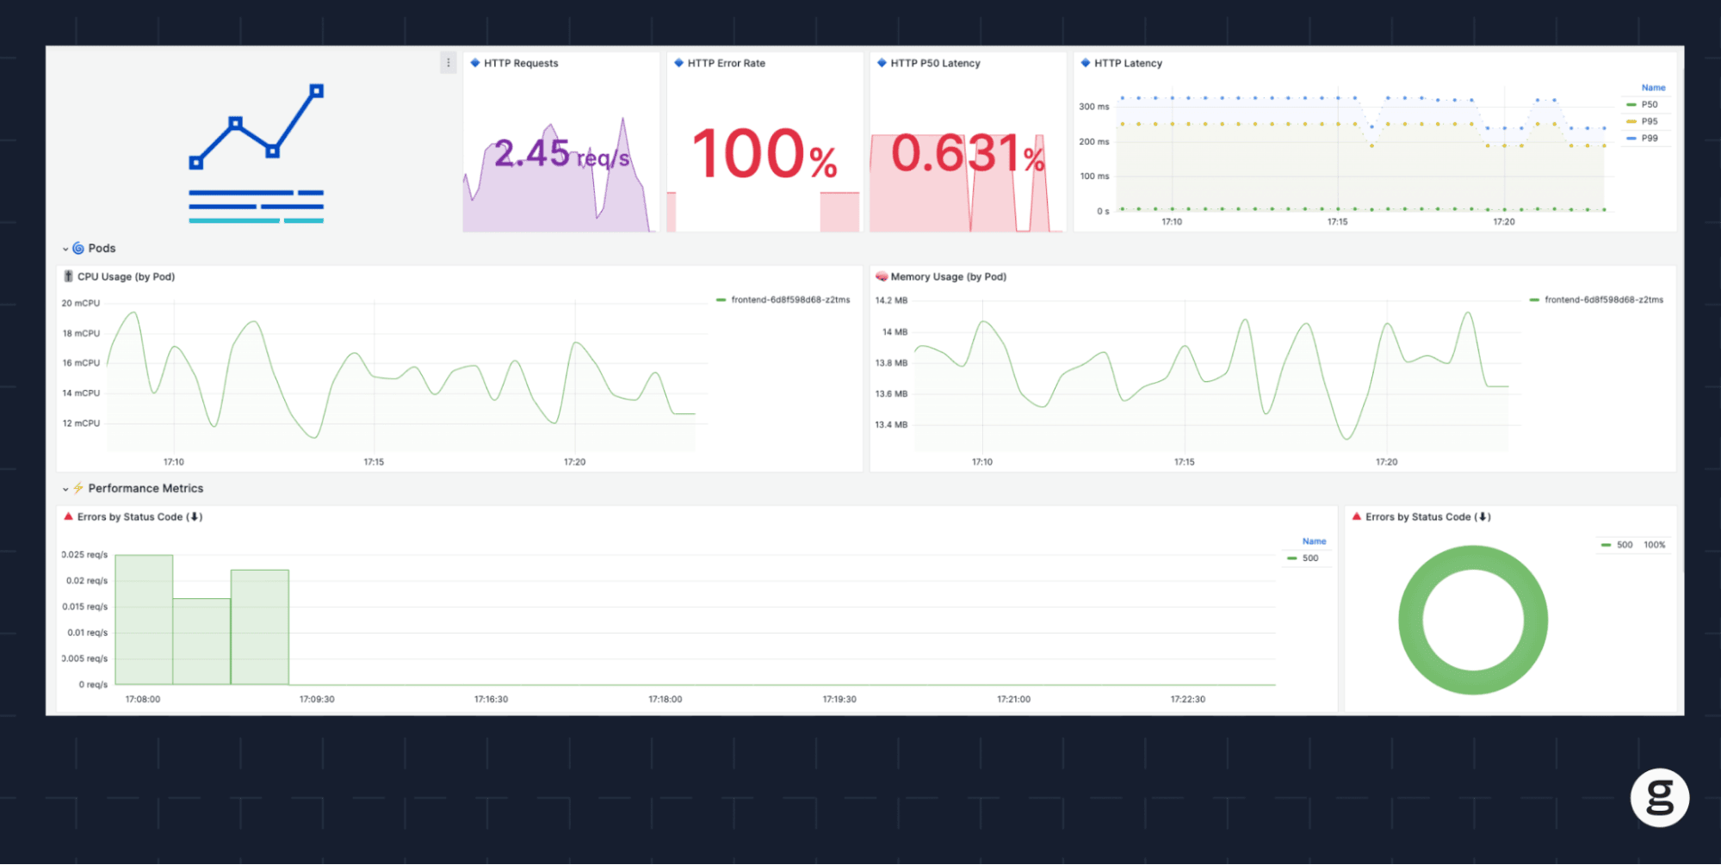Click the green color swatch next to P50
The image size is (1721, 865).
coord(1630,103)
